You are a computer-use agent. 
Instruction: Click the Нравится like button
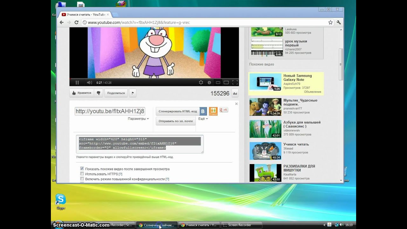point(82,93)
